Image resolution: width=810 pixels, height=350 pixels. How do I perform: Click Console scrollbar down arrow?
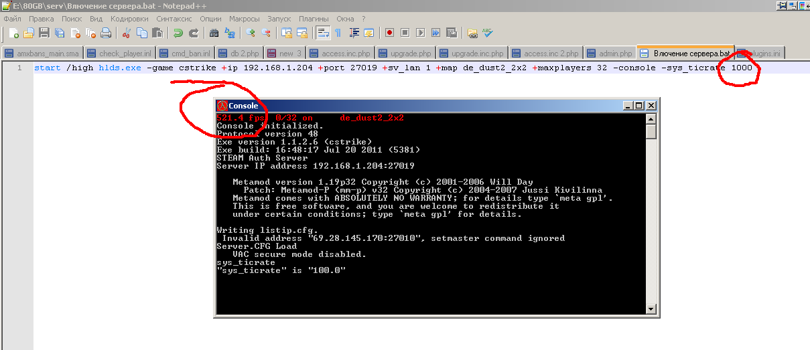[x=651, y=309]
